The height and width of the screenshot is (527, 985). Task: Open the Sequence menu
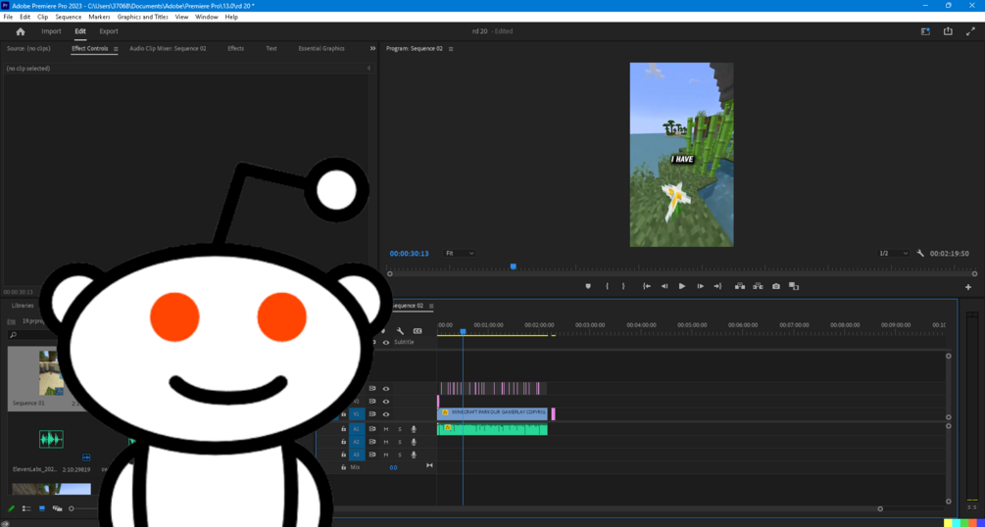[x=68, y=17]
